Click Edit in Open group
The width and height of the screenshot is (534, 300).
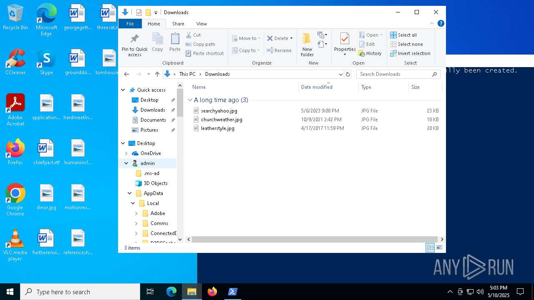tap(367, 44)
